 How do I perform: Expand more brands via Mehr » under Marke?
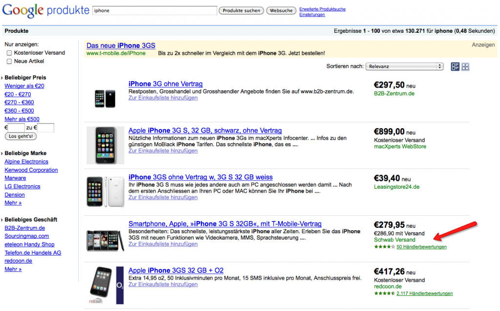13,203
